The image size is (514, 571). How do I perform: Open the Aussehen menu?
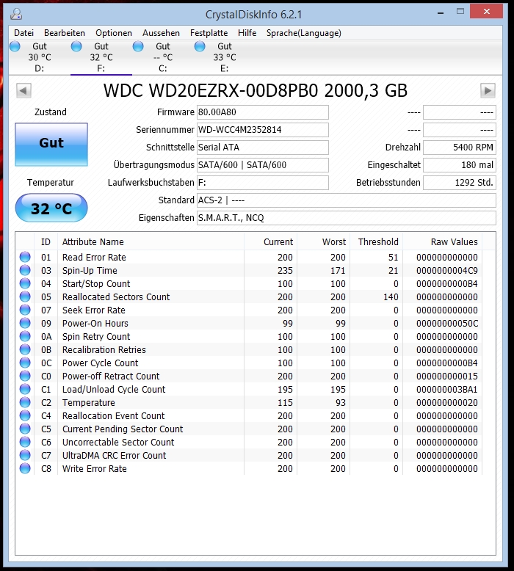pyautogui.click(x=161, y=33)
